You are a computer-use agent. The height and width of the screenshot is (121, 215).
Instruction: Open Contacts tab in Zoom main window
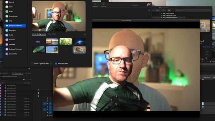coord(103,5)
